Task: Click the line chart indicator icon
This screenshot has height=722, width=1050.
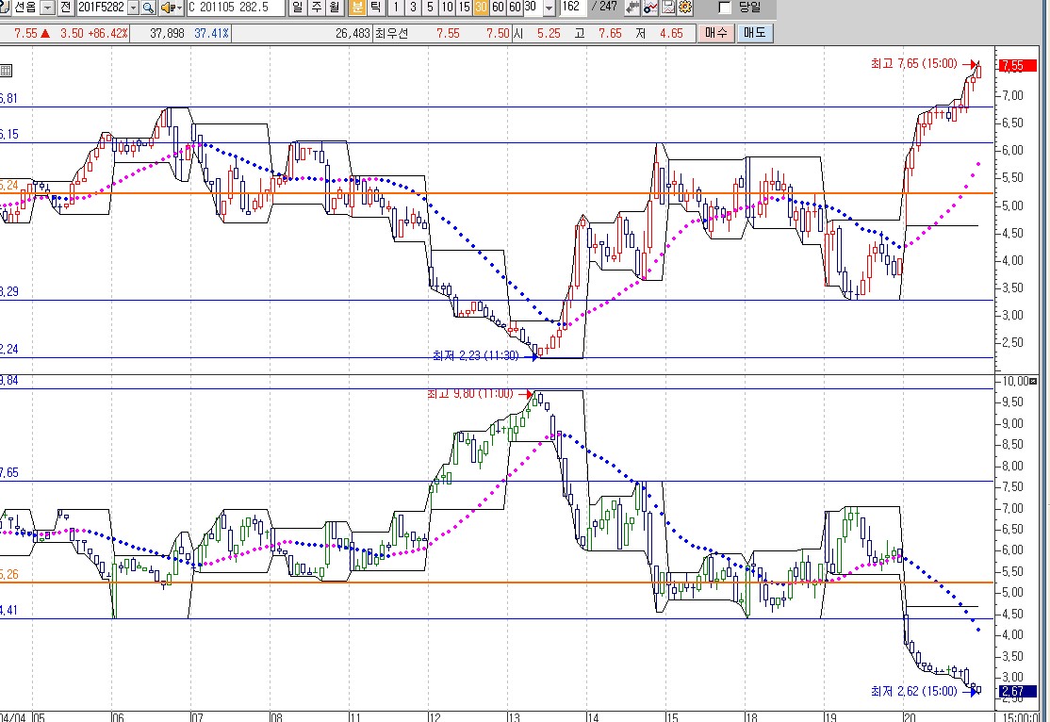Action: pyautogui.click(x=650, y=8)
